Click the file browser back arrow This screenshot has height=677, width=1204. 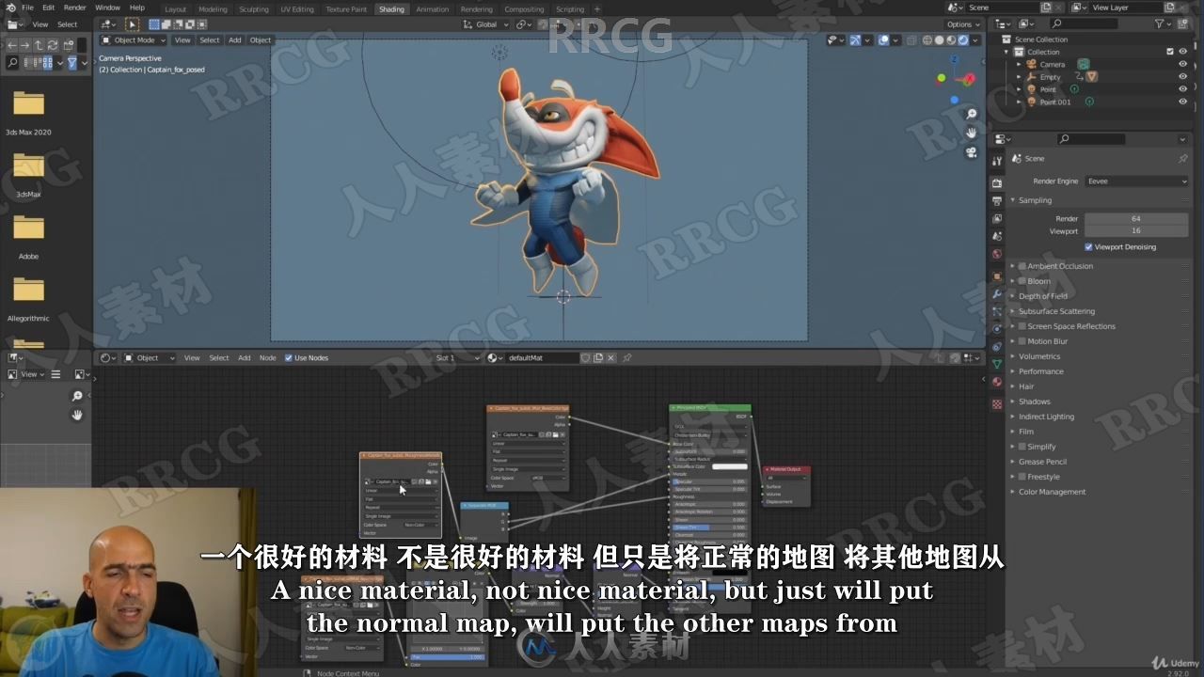[11, 44]
